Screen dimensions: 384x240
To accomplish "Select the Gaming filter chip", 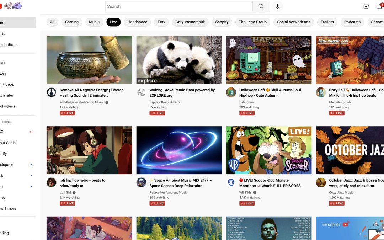I will coord(71,22).
